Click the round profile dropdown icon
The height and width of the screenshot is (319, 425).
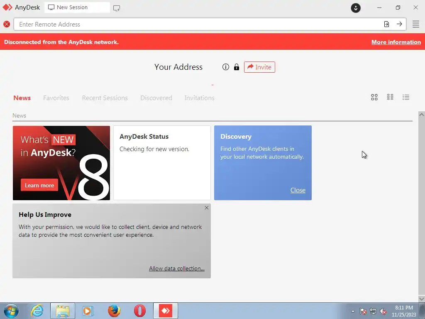tap(356, 7)
